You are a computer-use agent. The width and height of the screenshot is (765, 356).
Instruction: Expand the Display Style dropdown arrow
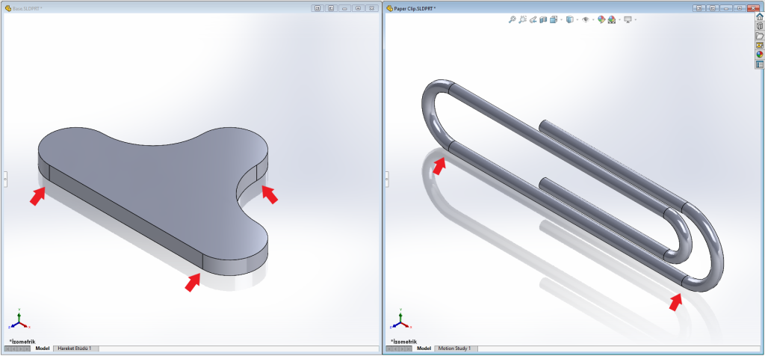pos(576,19)
